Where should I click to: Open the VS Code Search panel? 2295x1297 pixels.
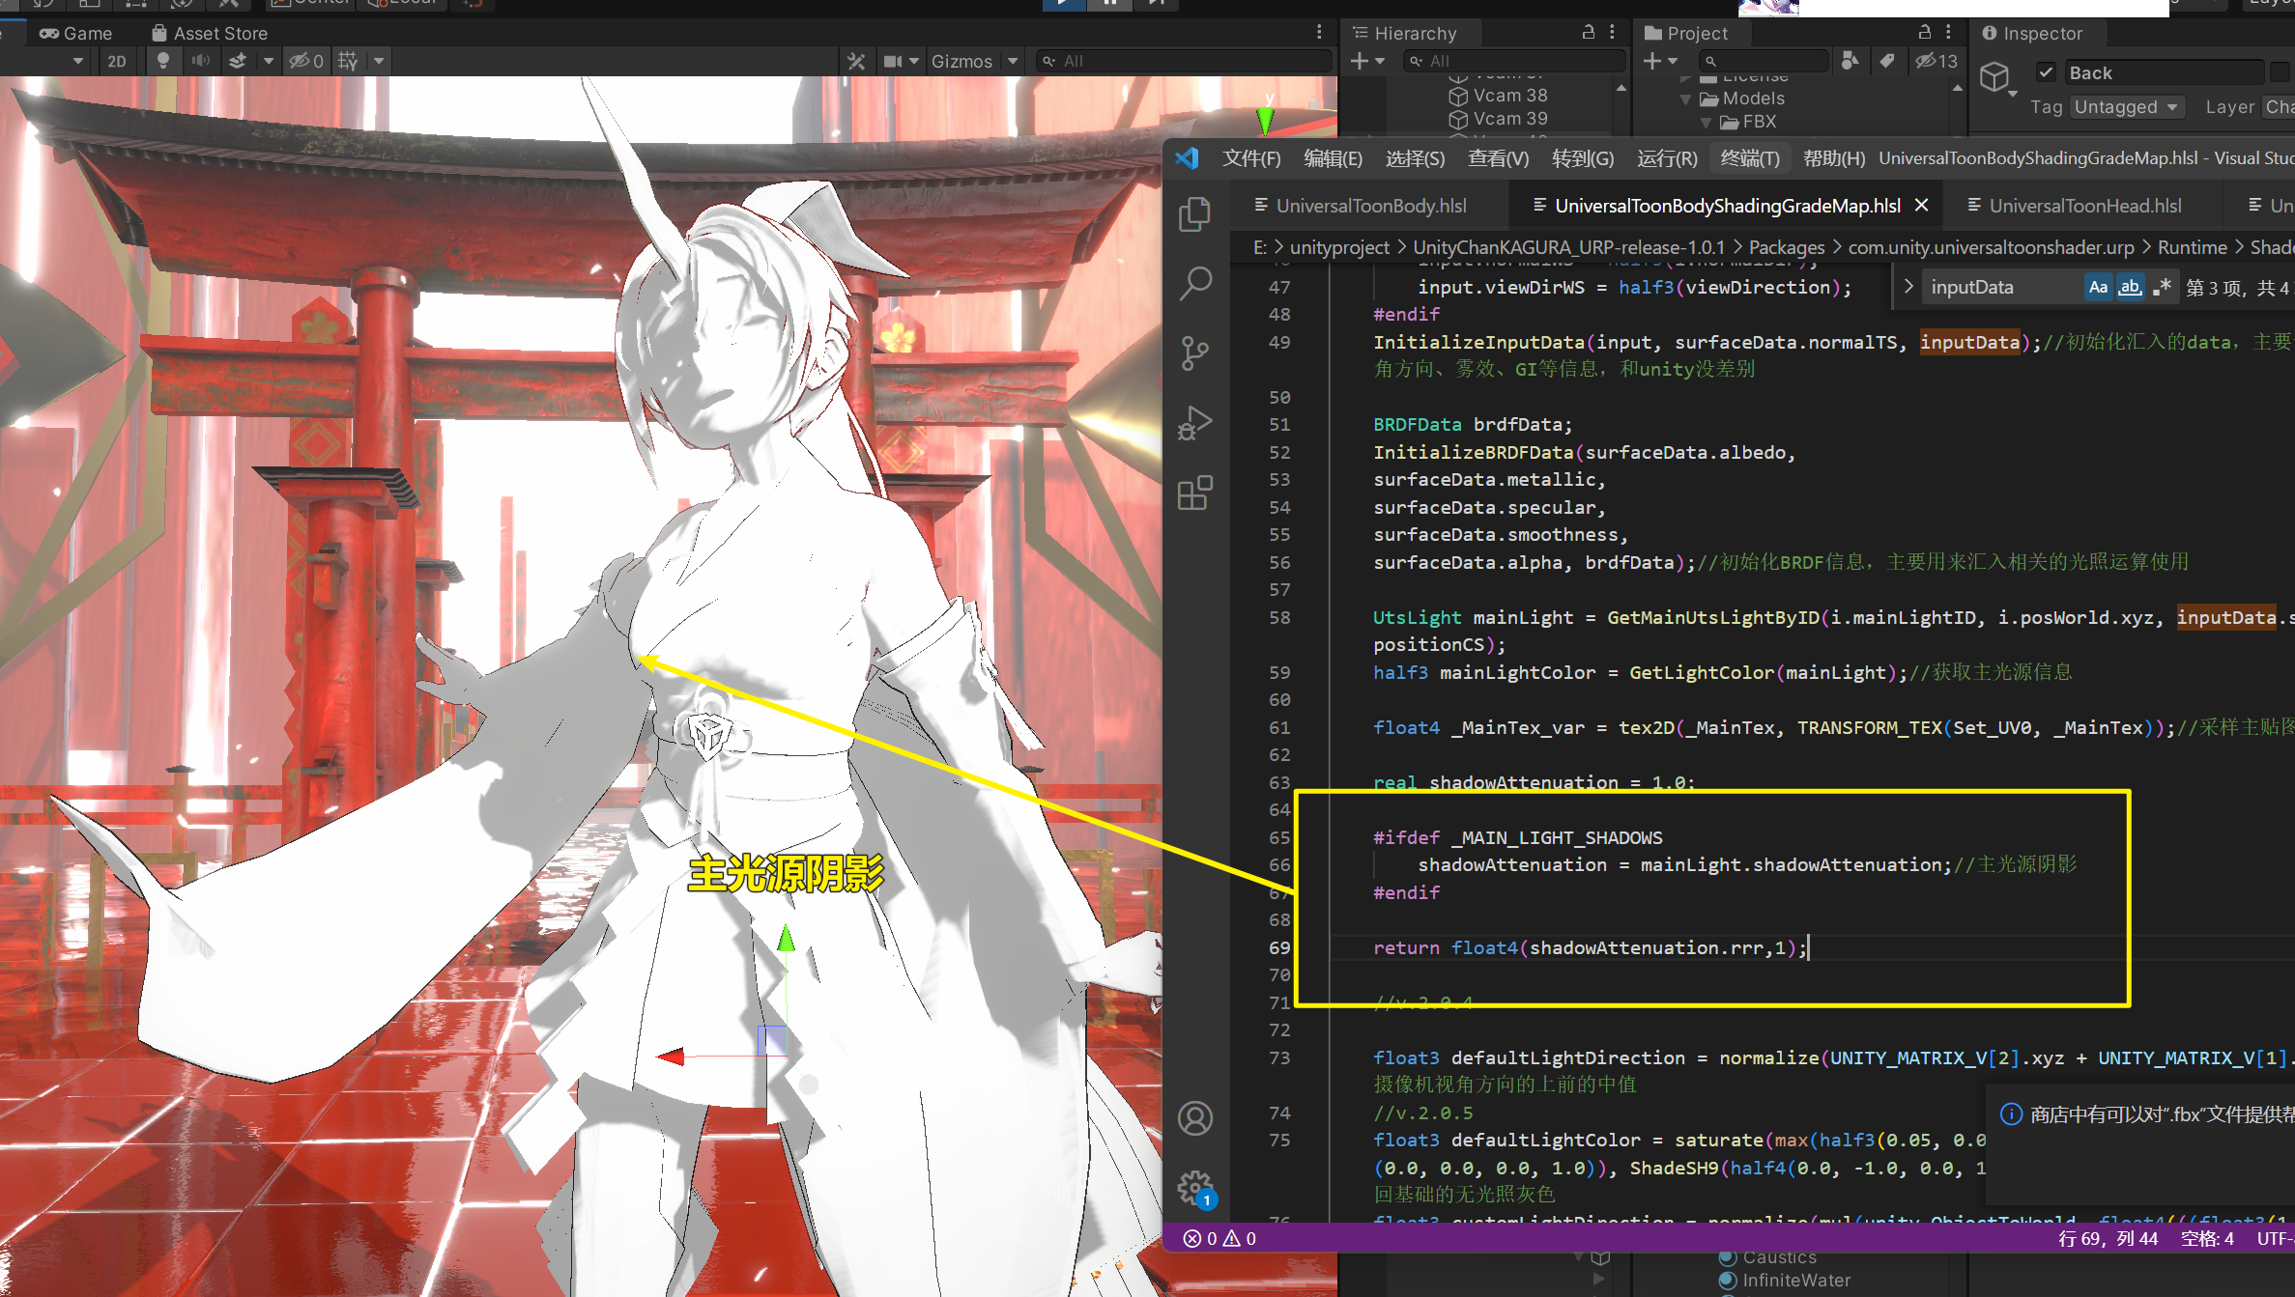pos(1195,284)
